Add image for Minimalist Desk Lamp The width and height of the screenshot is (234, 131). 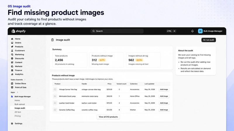point(164,96)
